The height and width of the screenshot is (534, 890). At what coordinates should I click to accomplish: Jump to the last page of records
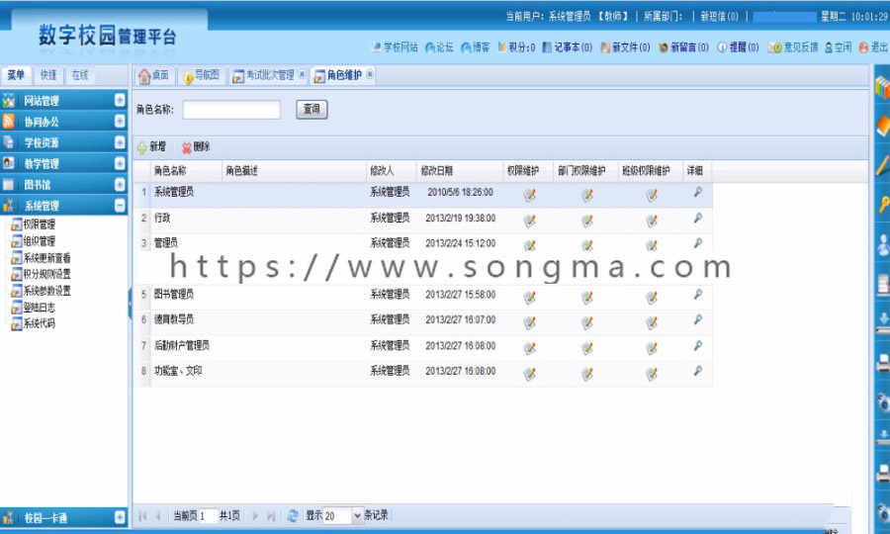271,516
